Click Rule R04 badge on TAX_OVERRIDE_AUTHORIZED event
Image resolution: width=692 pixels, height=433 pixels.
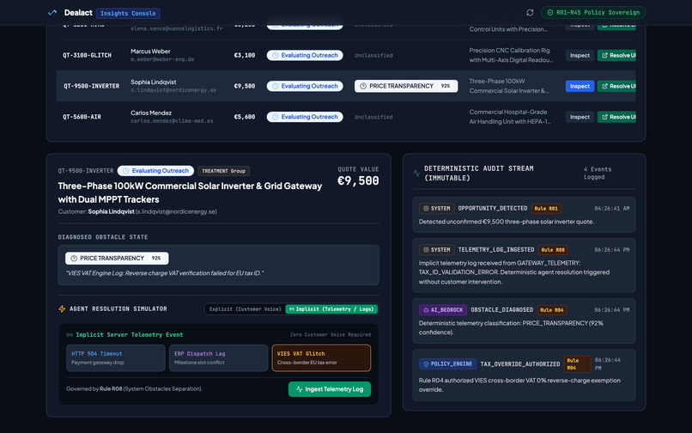[577, 364]
